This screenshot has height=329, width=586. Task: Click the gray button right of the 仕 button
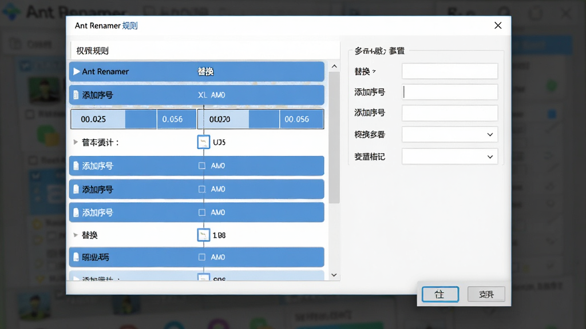(486, 294)
